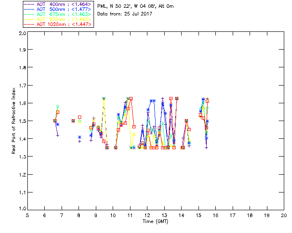The width and height of the screenshot is (292, 233).
Task: Click the 2.0 tick label on y-axis
Action: pos(21,33)
